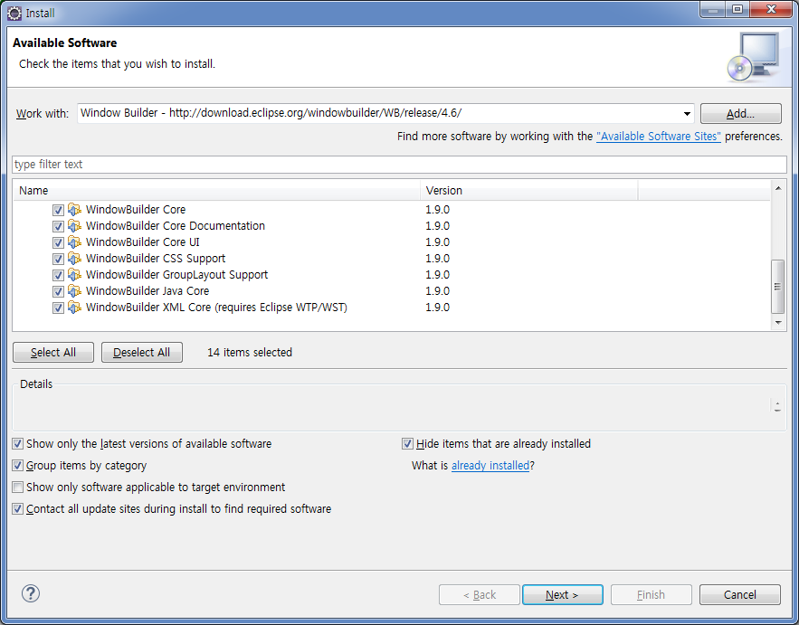Select the WindowBuilder CSS Support row text

click(x=156, y=259)
